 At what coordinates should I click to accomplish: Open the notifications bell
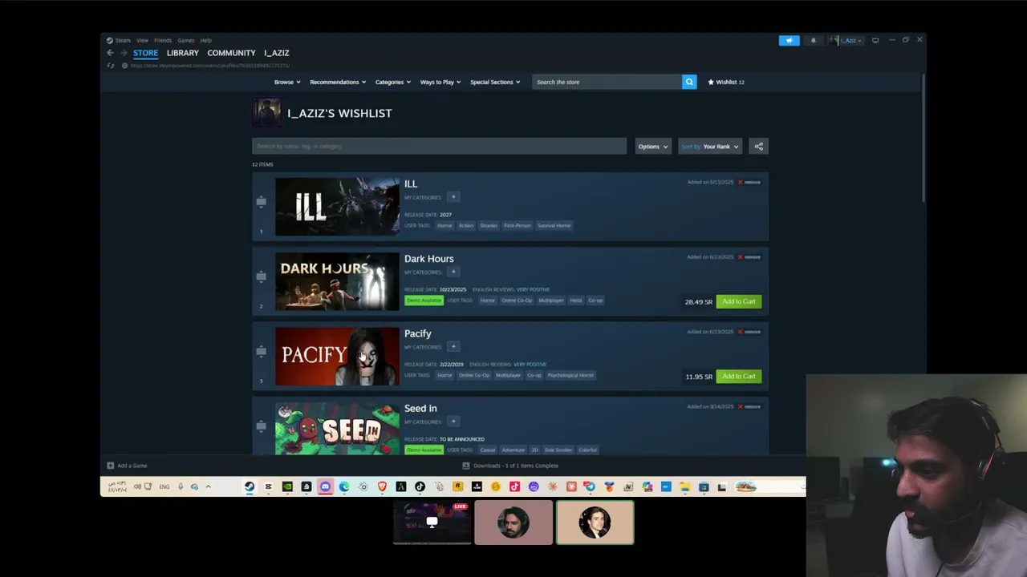click(x=813, y=40)
